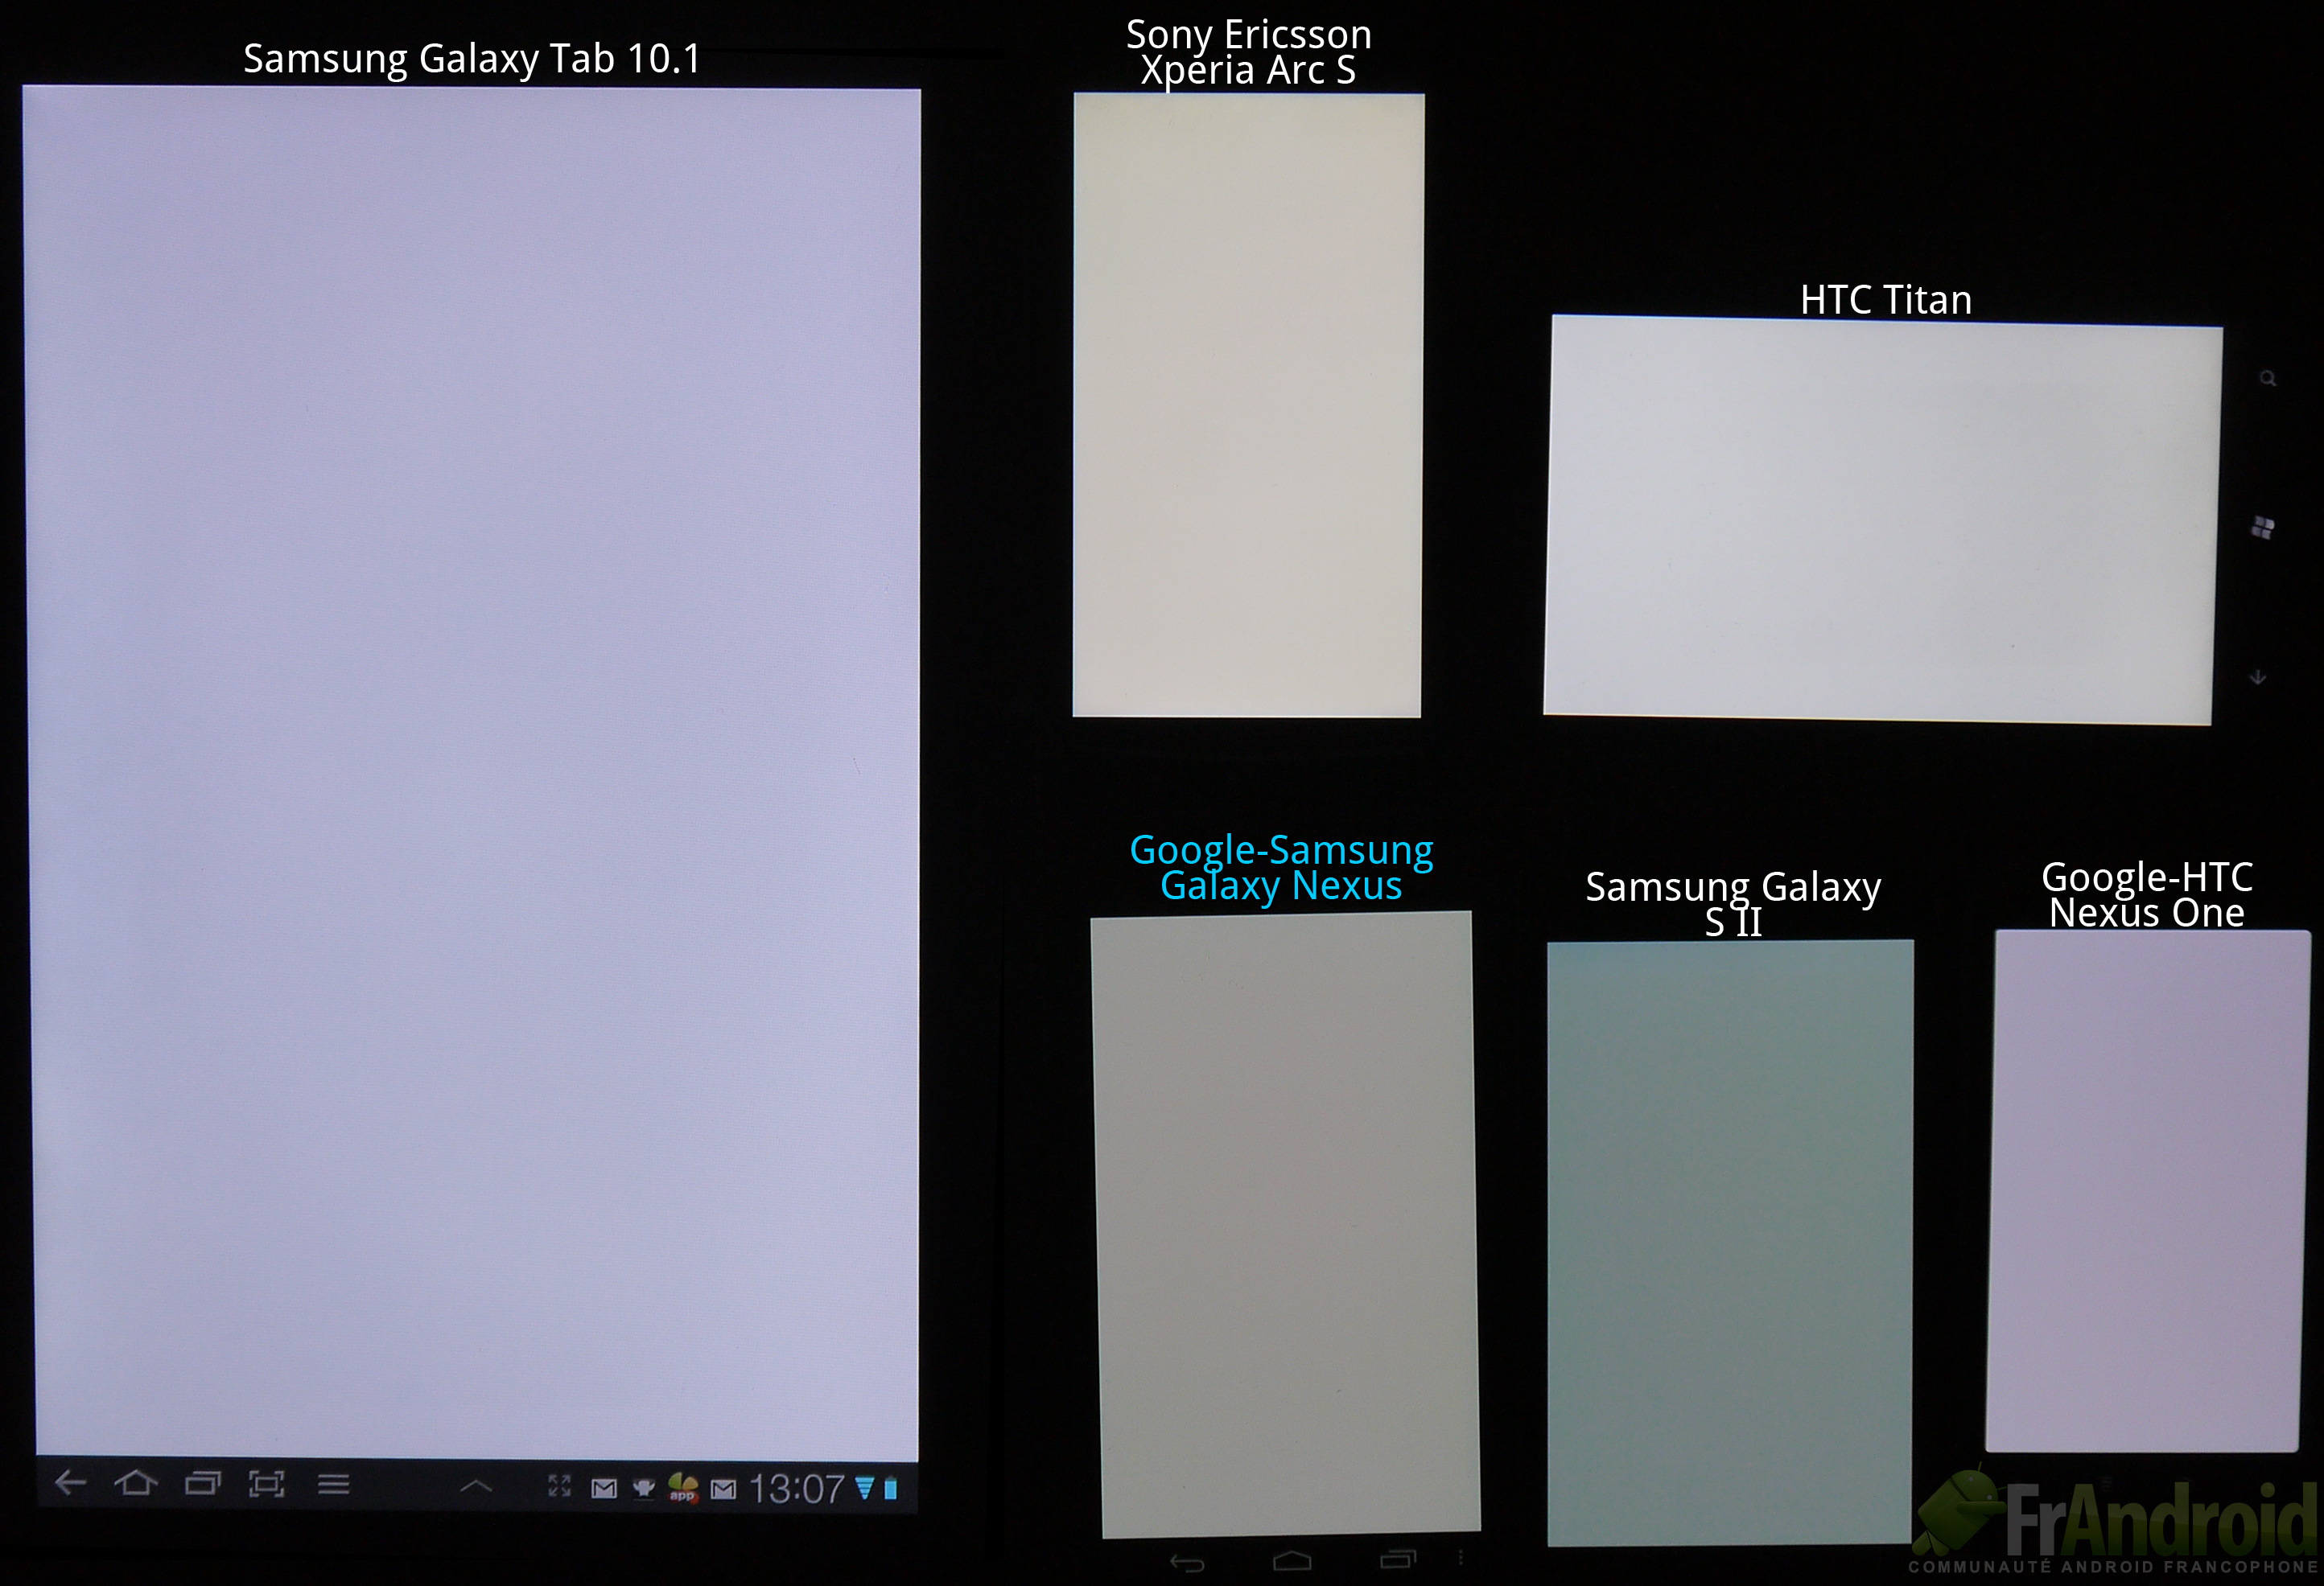Screen dimensions: 2324x1586
Task: Click the 'Samsung Galaxy S II' label
Action: pos(1733,903)
